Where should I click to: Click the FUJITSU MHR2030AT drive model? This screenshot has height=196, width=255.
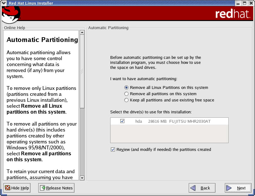point(190,121)
